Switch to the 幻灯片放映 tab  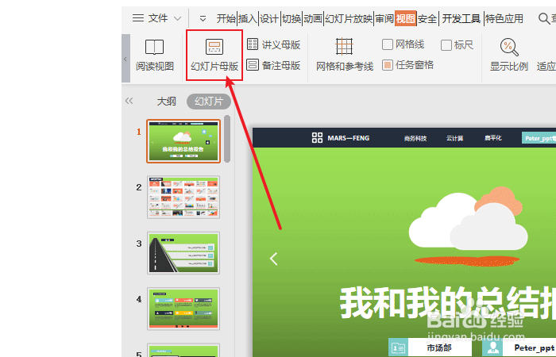[349, 18]
